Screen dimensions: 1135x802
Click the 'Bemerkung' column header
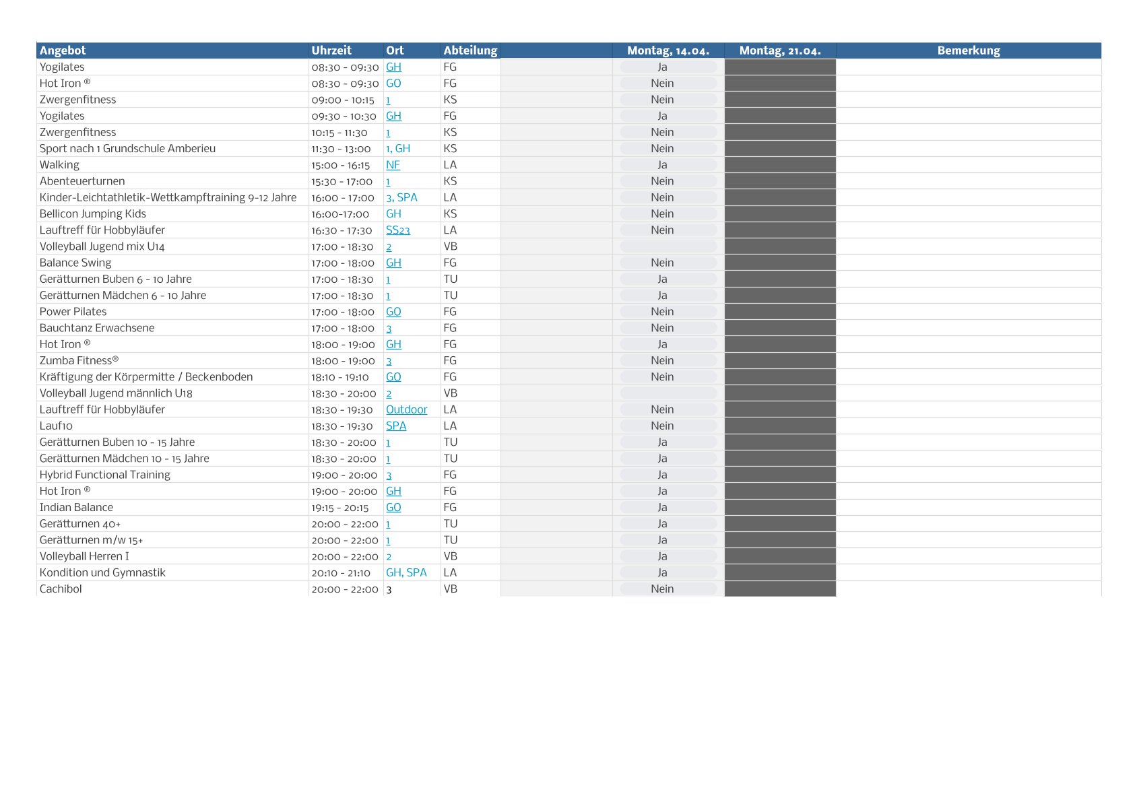tap(969, 51)
